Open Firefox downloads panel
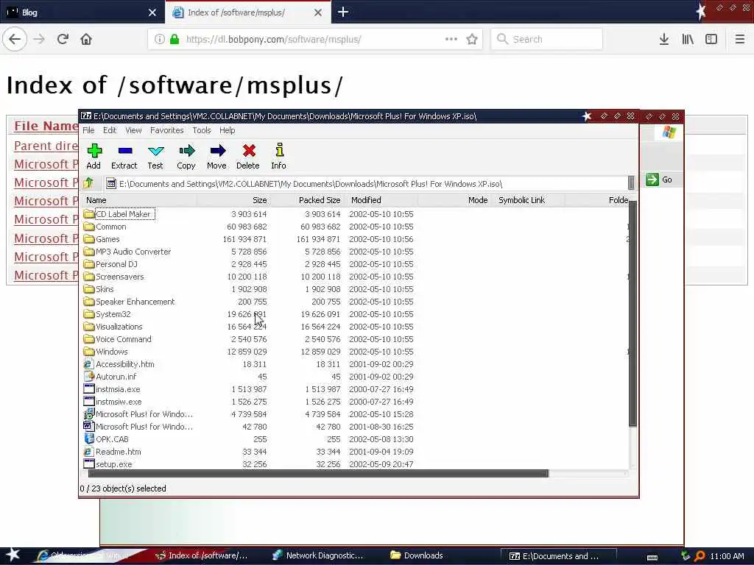Image resolution: width=754 pixels, height=565 pixels. pos(664,40)
